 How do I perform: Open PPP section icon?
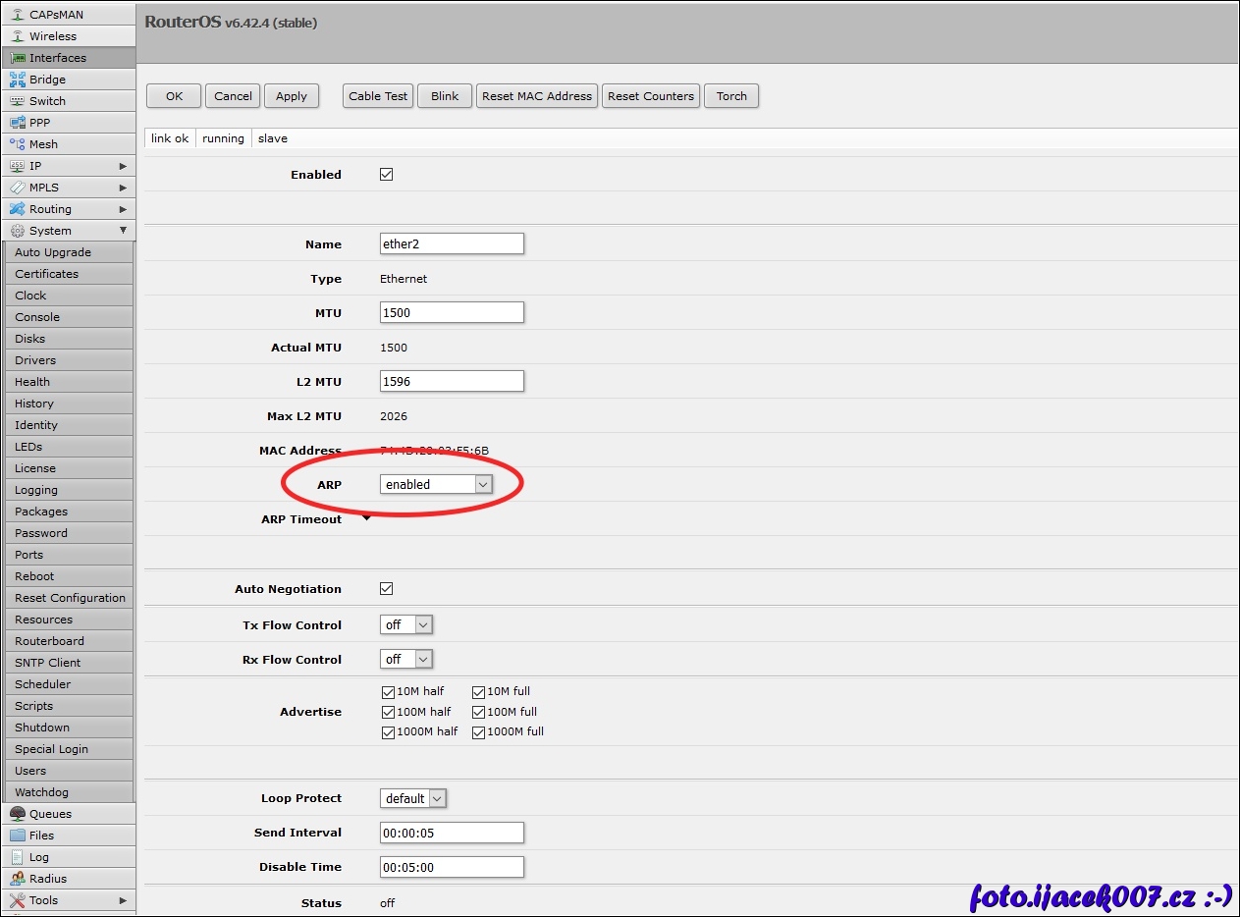click(x=18, y=123)
